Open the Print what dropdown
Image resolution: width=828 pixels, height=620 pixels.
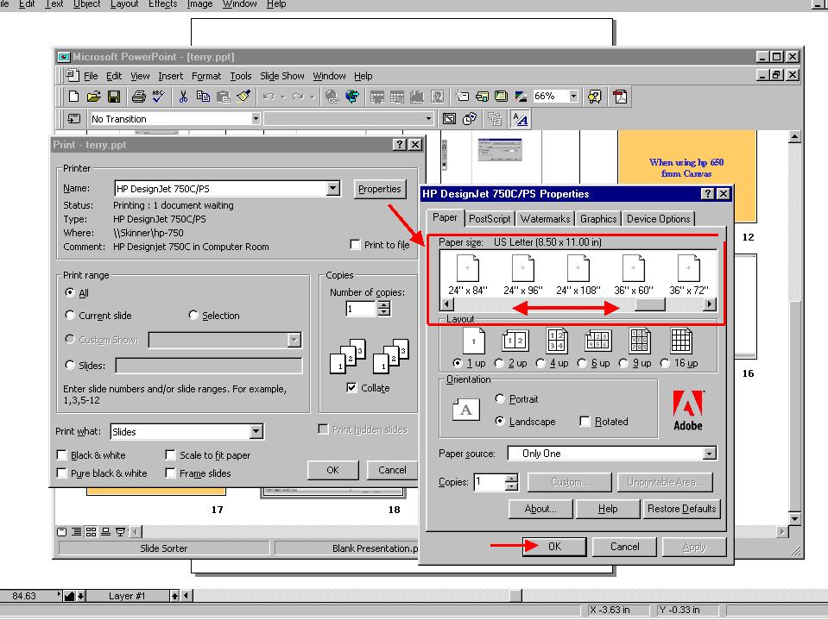(x=256, y=432)
